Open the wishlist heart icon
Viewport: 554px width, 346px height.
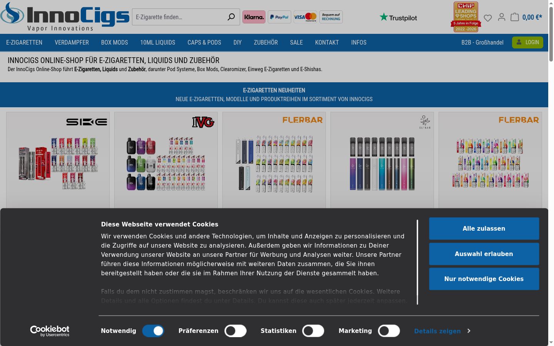488,18
